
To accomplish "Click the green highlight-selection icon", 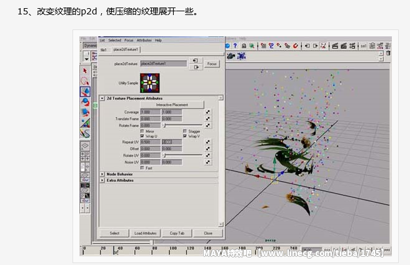I will pyautogui.click(x=251, y=46).
